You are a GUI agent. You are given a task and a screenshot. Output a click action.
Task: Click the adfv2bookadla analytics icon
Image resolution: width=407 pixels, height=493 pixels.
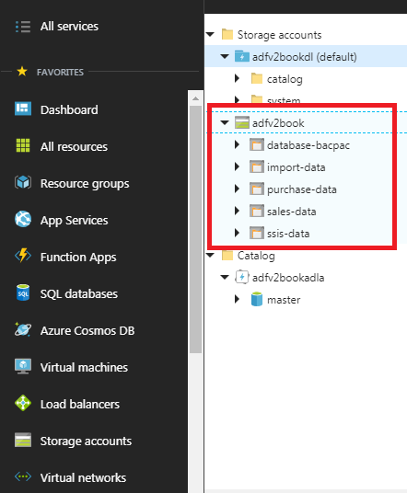[x=242, y=278]
